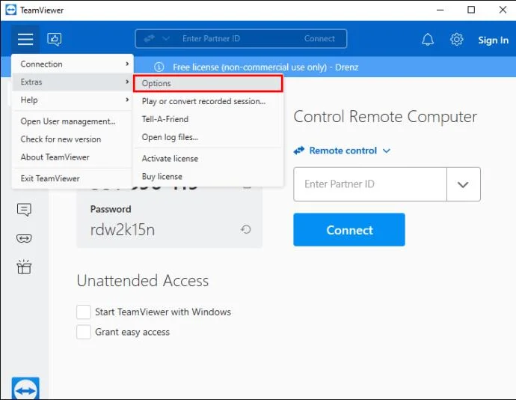The width and height of the screenshot is (516, 400).
Task: Refresh the password with circular arrow
Action: pos(245,229)
